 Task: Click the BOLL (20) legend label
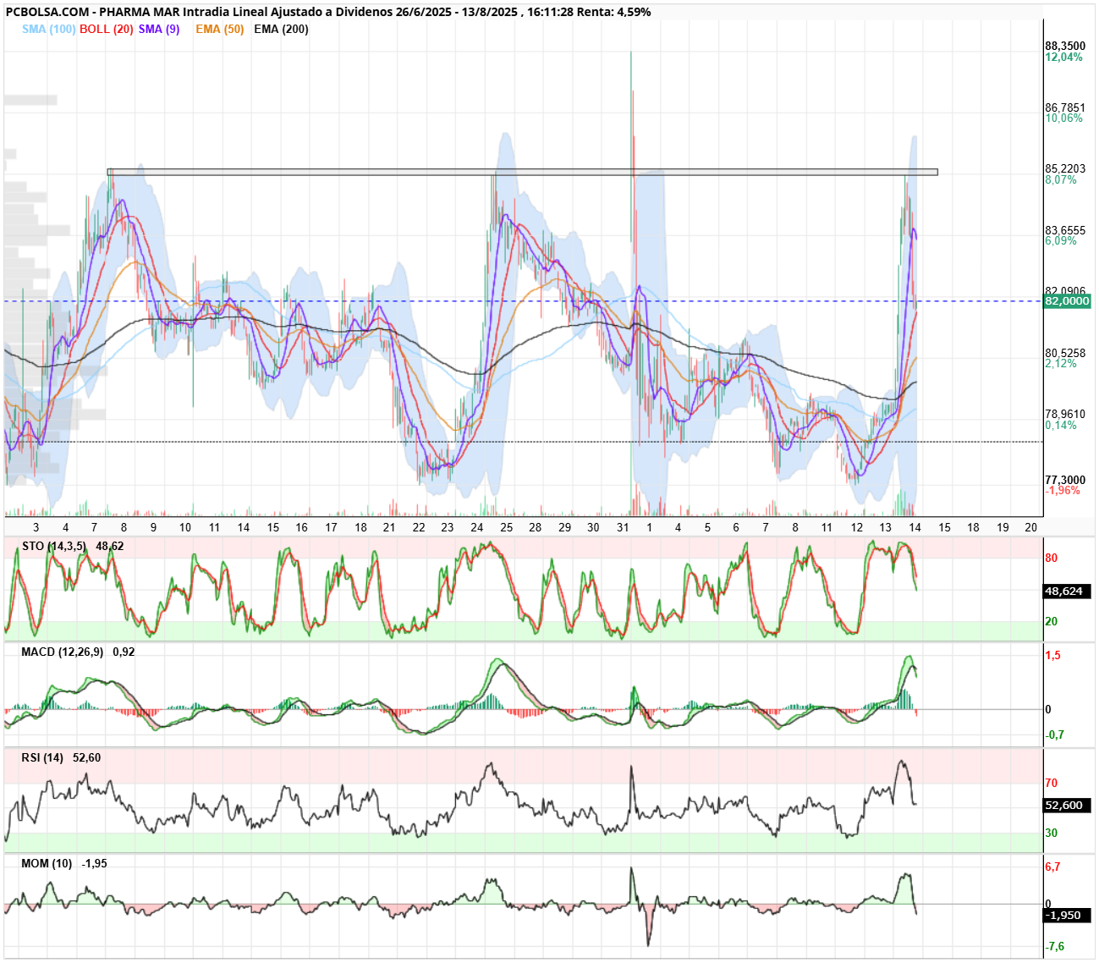click(107, 29)
